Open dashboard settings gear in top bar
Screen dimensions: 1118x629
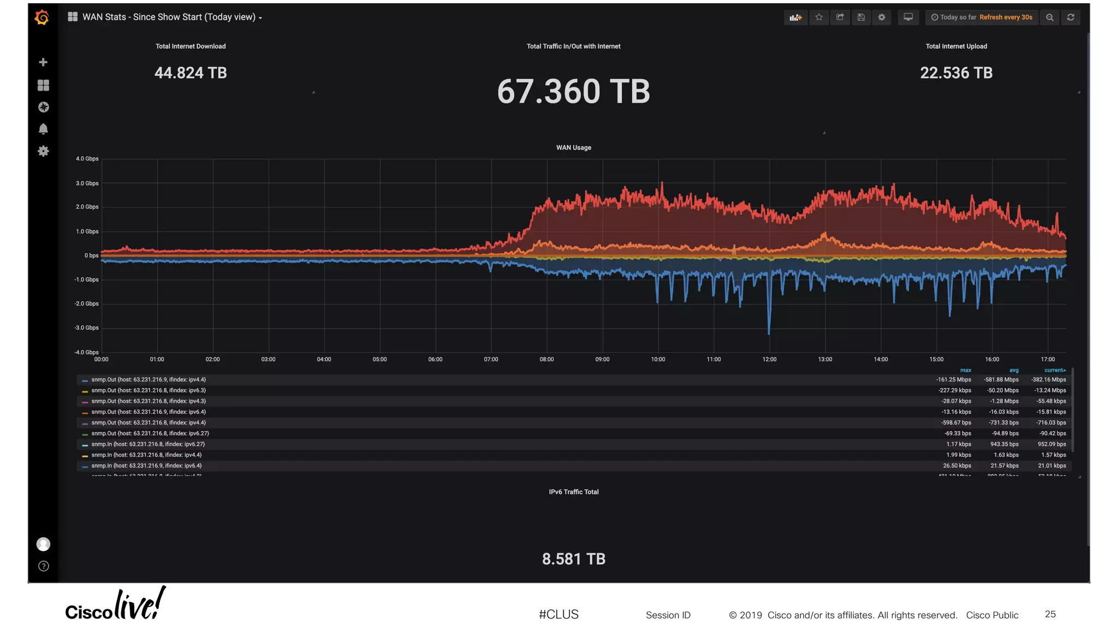coord(882,17)
